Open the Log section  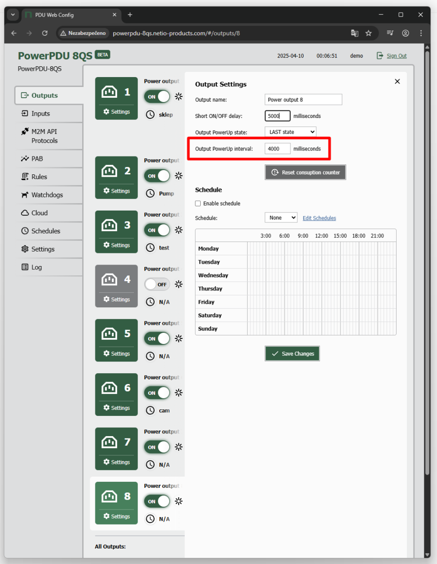[x=49, y=267]
